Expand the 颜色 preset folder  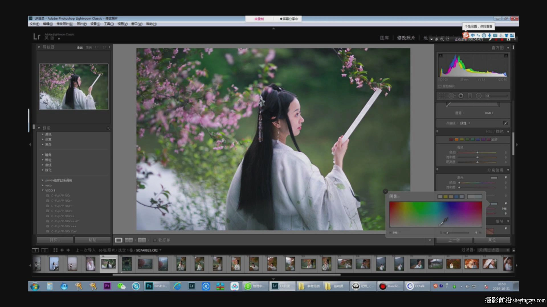[x=43, y=134]
